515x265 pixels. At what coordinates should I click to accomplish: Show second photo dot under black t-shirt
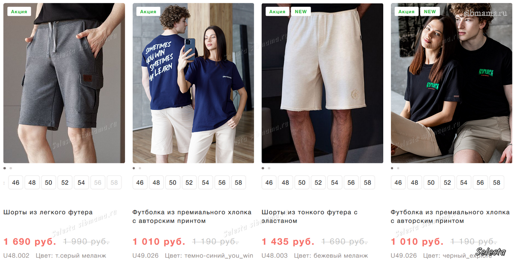pyautogui.click(x=398, y=168)
